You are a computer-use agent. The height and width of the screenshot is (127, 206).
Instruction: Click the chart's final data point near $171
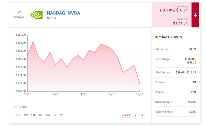click(x=140, y=83)
